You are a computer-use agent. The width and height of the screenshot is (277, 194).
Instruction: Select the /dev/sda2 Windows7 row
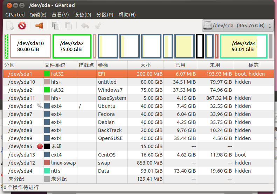tap(139, 90)
